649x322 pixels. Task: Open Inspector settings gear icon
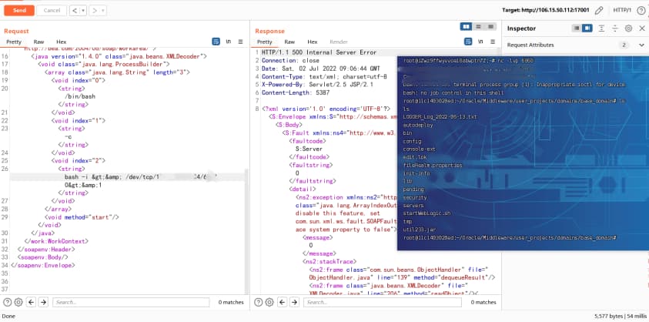click(x=628, y=28)
